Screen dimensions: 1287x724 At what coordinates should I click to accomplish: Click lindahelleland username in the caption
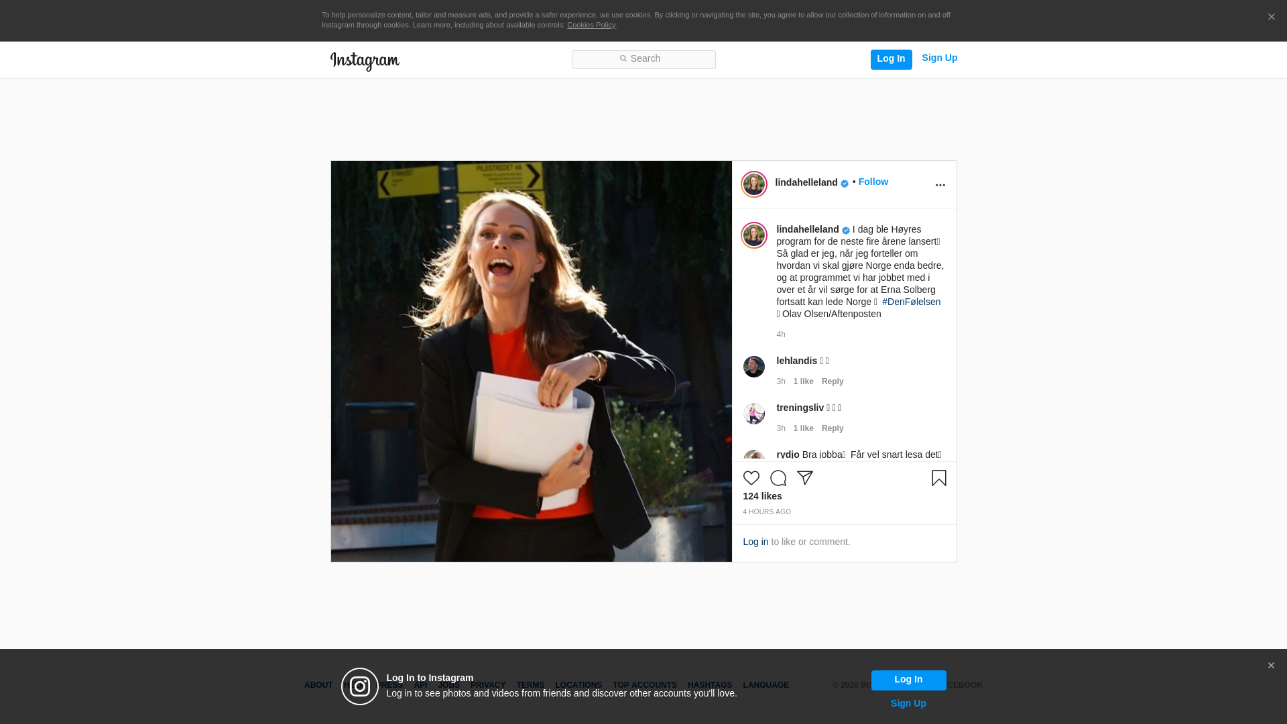click(808, 229)
